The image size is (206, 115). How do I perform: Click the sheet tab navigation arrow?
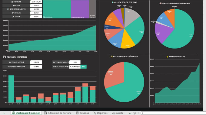pyautogui.click(x=4, y=113)
